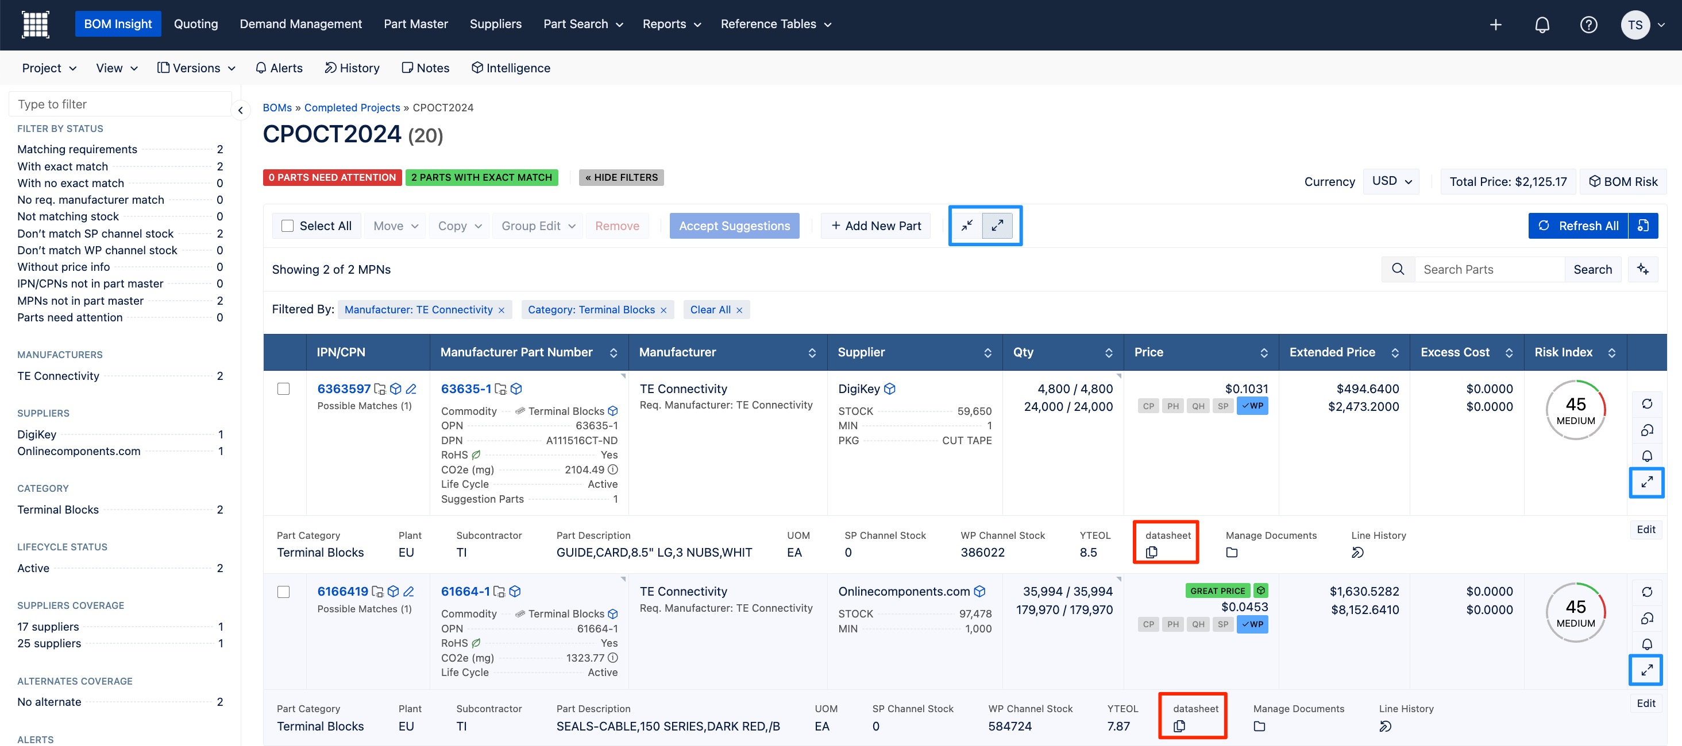
Task: Go to the Quoting tab
Action: pos(195,24)
